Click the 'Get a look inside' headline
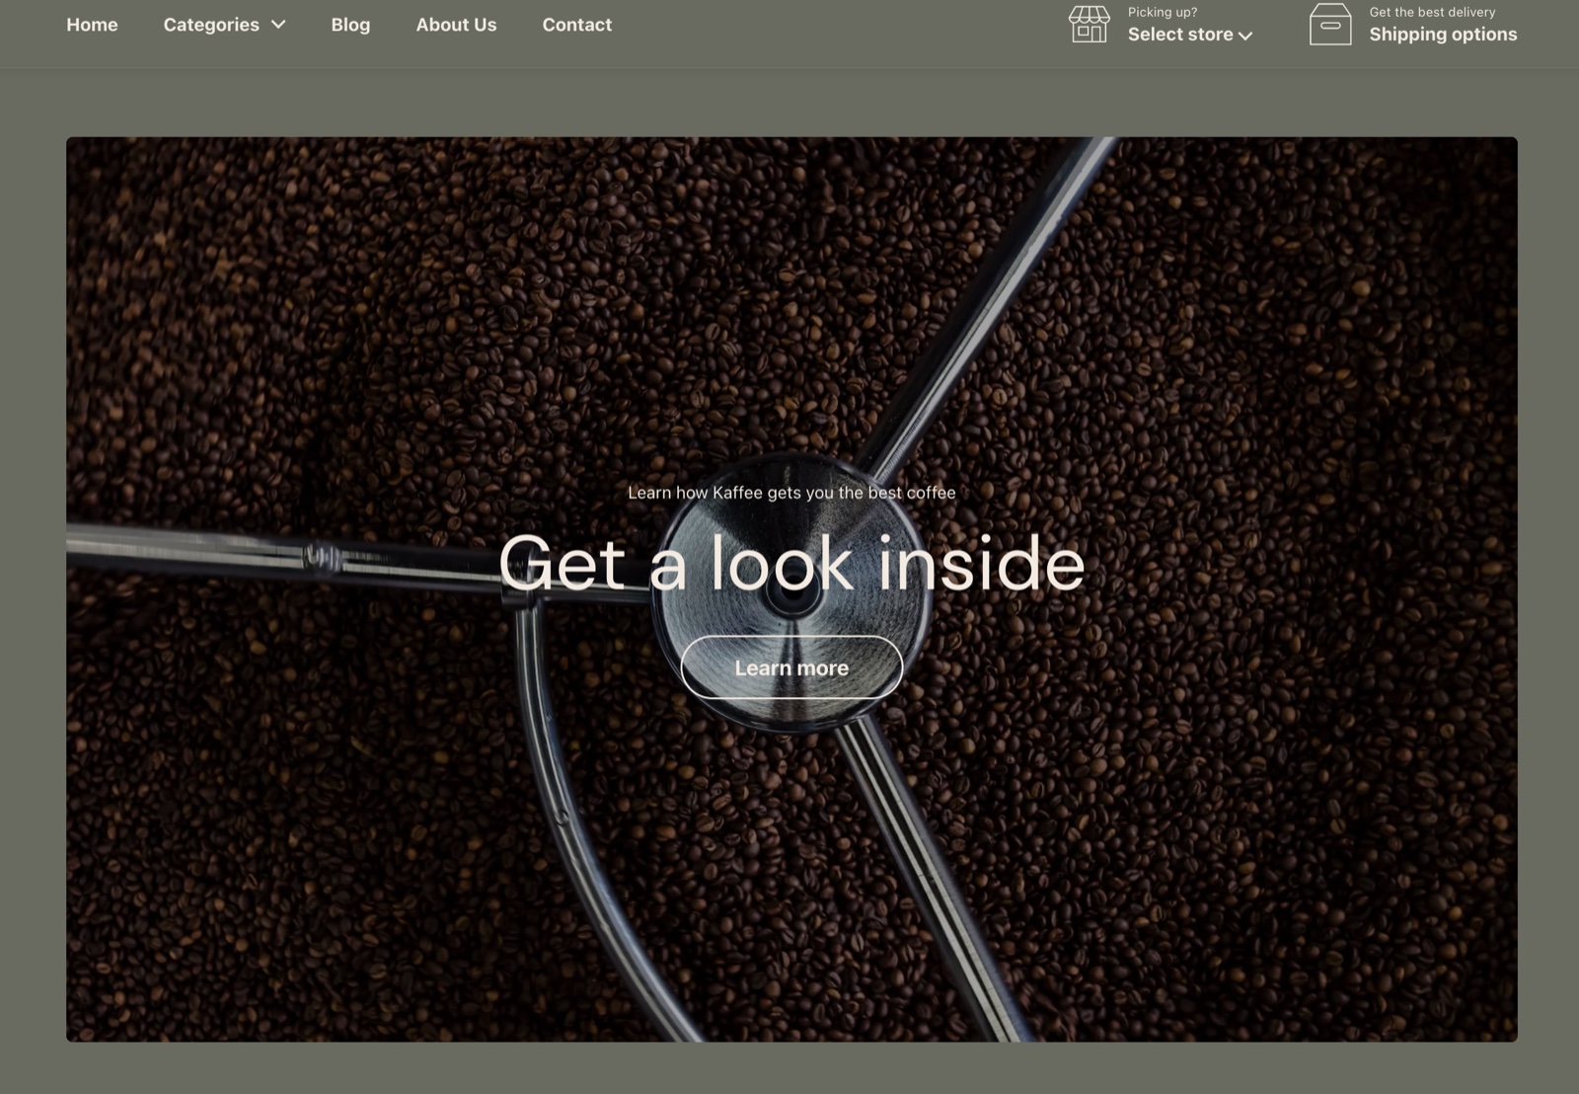Screen dimensions: 1579x1094 pos(791,564)
